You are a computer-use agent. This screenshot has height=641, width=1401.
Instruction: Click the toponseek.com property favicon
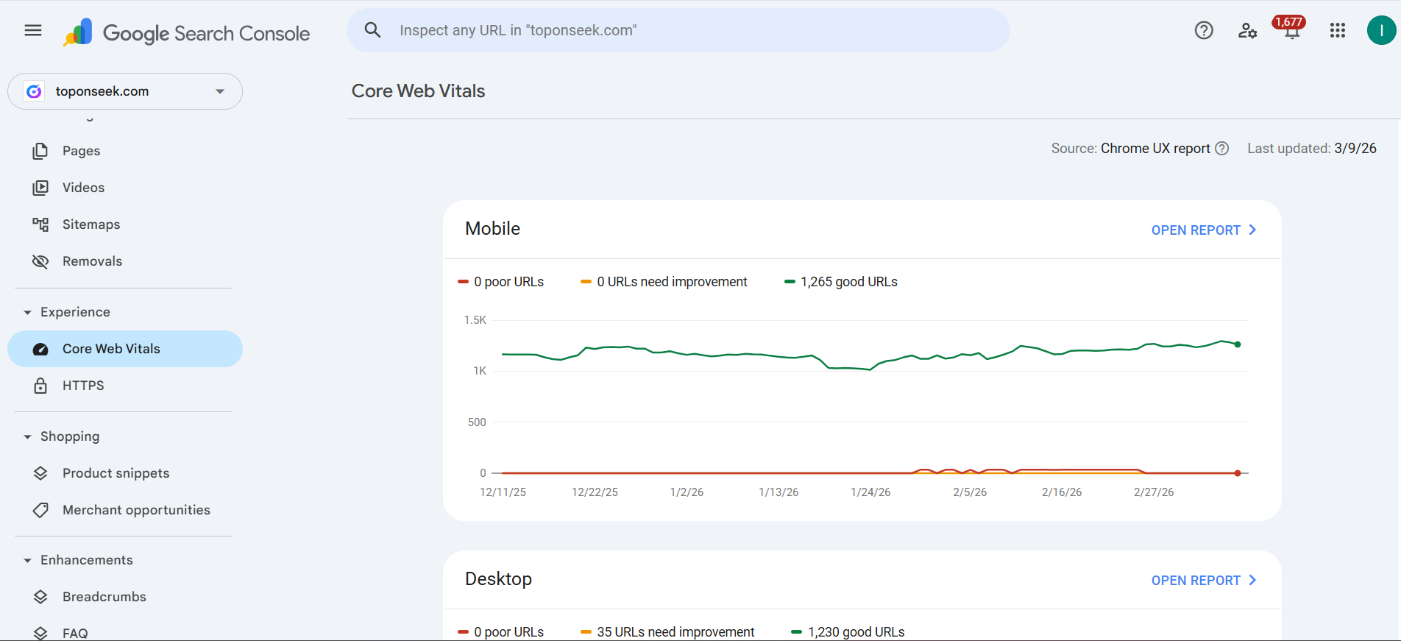(34, 91)
